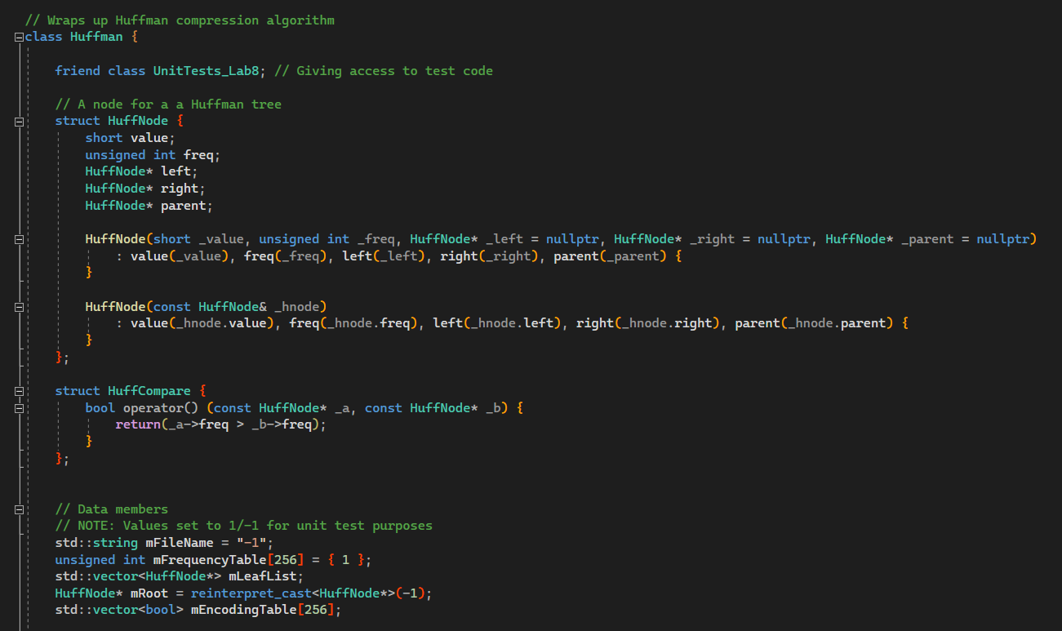Viewport: 1062px width, 631px height.
Task: Collapse the Data members fold region
Action: (x=18, y=509)
